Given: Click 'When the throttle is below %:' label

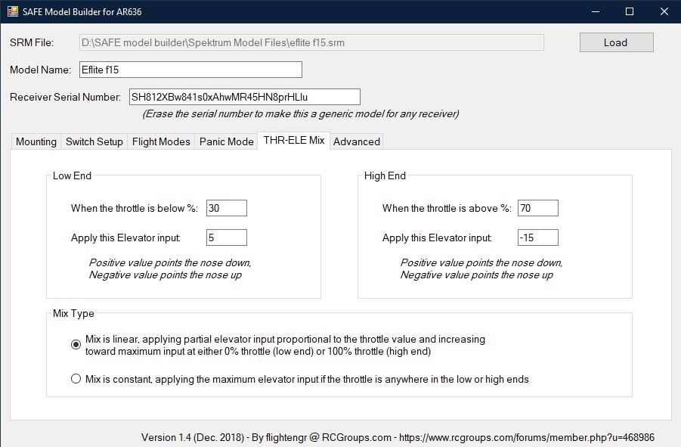Looking at the screenshot, I should [135, 209].
